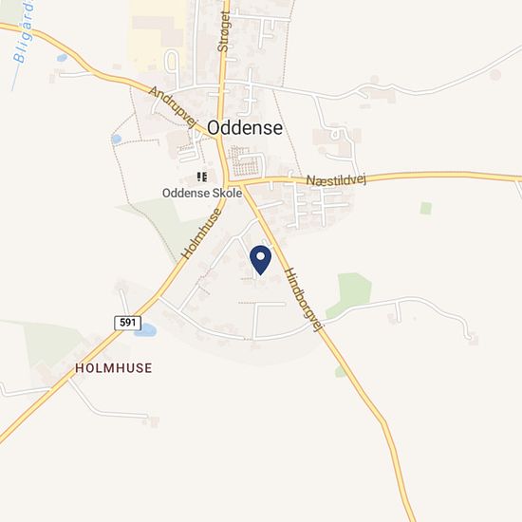This screenshot has width=522, height=522.
Task: Click the Oddense town name label
Action: (x=245, y=128)
